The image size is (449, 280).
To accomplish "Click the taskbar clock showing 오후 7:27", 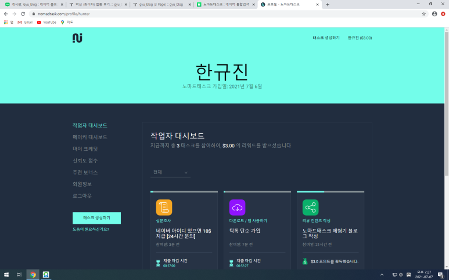I will point(424,275).
